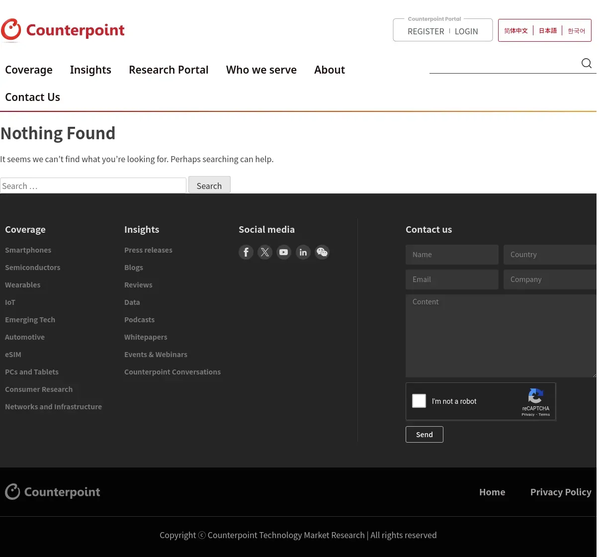Screen dimensions: 599x557
Task: Open the Who we serve menu
Action: click(x=261, y=70)
